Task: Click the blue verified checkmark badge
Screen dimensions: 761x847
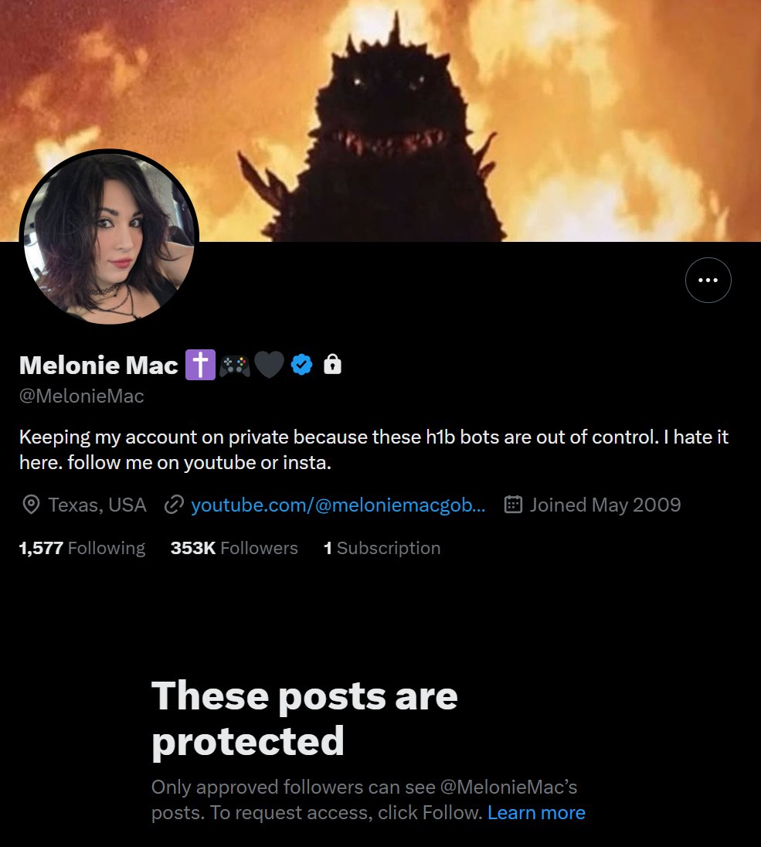Action: pos(301,365)
